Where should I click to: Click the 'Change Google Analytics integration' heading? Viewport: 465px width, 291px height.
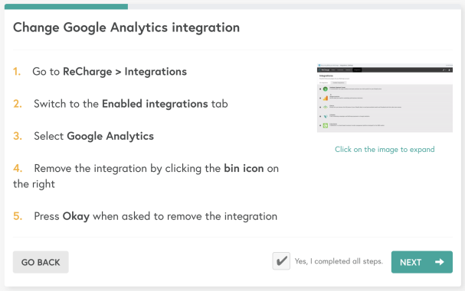126,27
